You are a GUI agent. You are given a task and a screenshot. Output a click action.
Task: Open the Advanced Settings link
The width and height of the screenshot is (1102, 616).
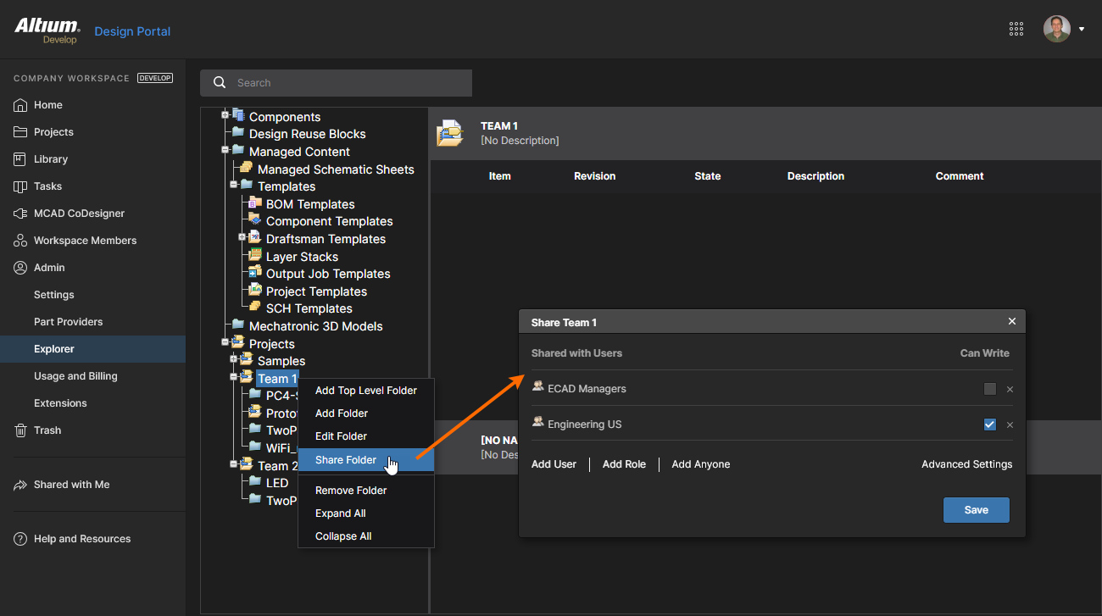(966, 464)
